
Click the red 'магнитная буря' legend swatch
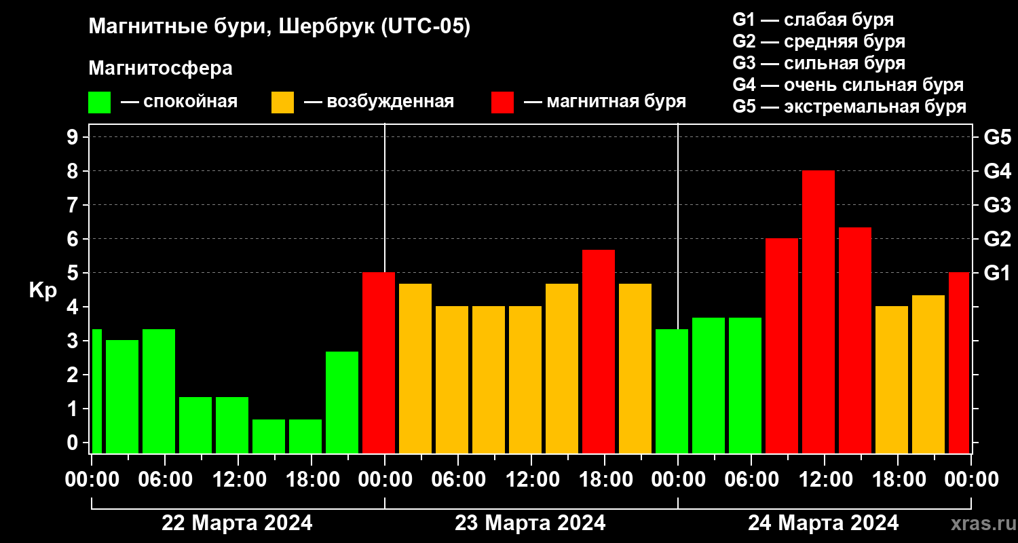pos(502,102)
